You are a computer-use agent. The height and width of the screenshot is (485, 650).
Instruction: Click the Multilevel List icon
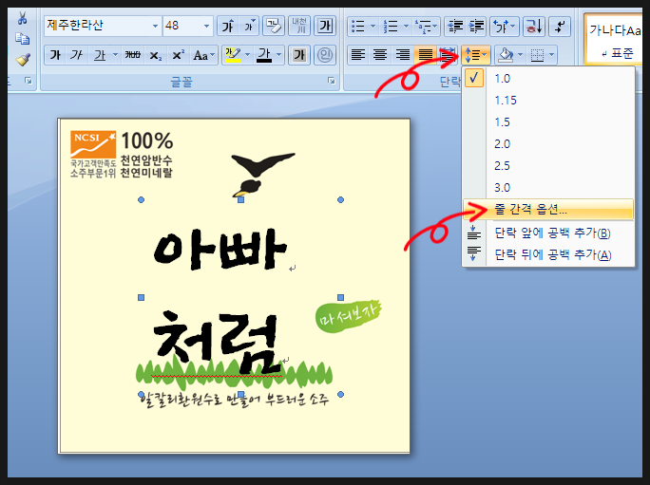tap(424, 27)
